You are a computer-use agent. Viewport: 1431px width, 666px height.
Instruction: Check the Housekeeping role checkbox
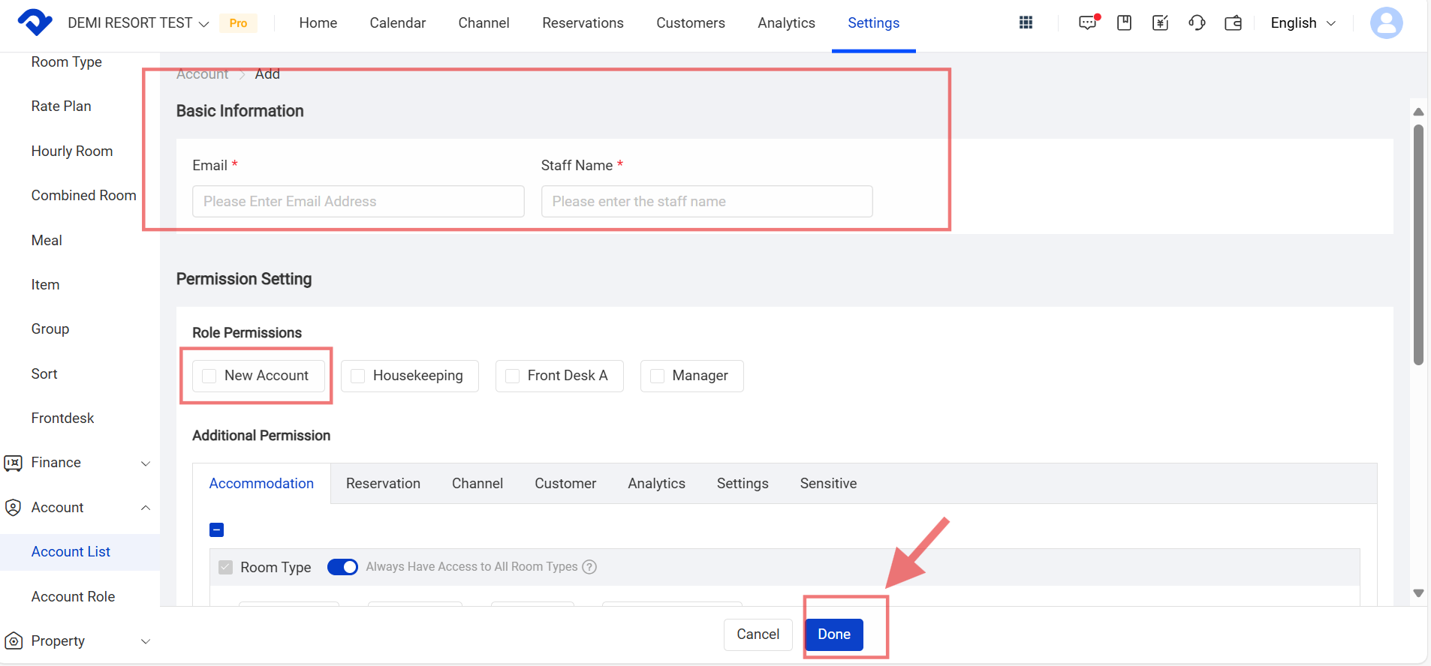pyautogui.click(x=358, y=376)
